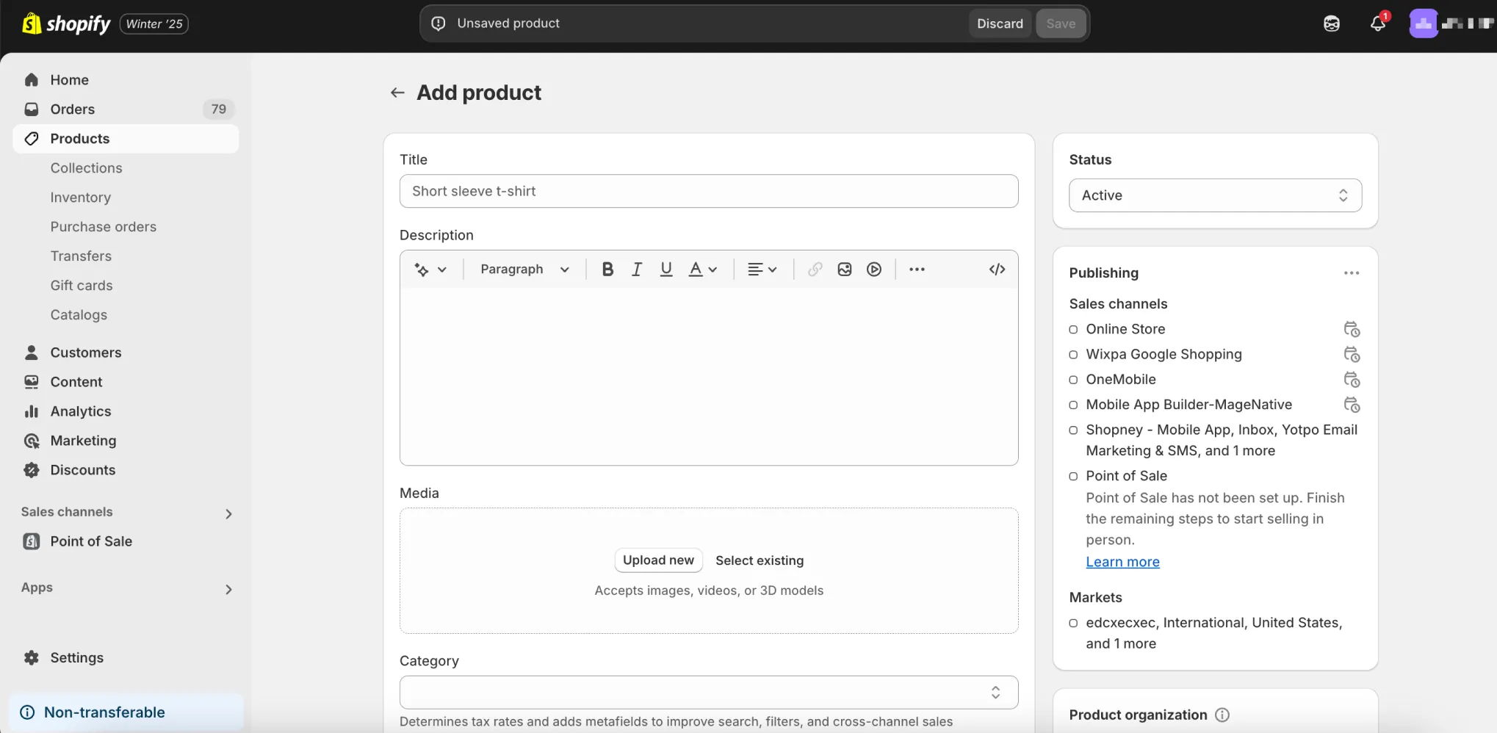1497x733 pixels.
Task: Open Gift cards under Products
Action: pyautogui.click(x=82, y=286)
